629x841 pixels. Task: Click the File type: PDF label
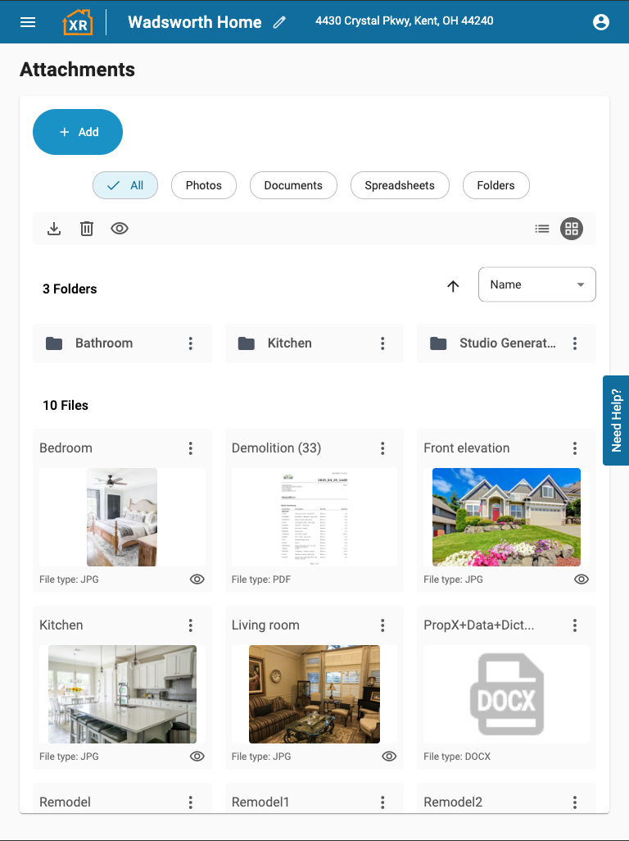pyautogui.click(x=261, y=580)
